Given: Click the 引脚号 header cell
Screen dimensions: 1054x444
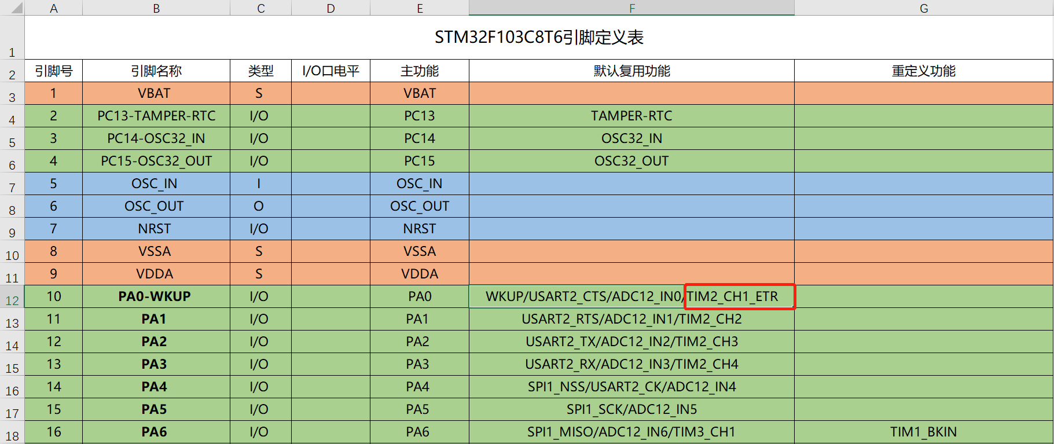Looking at the screenshot, I should pos(54,71).
